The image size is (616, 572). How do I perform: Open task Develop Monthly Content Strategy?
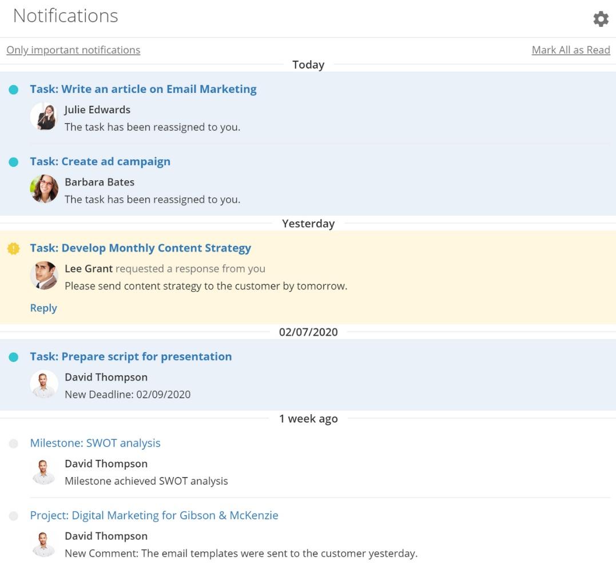point(141,248)
